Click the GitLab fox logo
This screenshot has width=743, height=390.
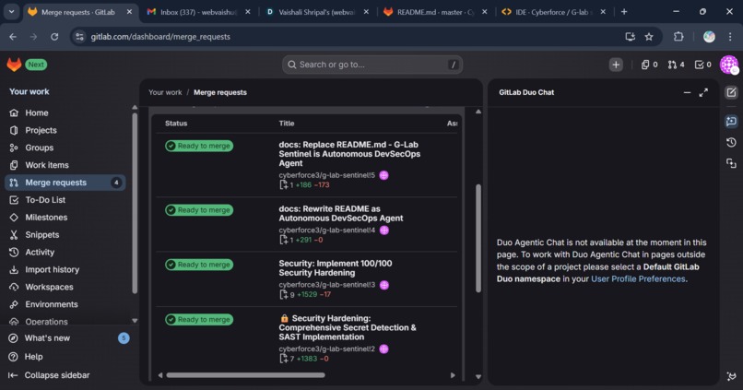point(14,65)
